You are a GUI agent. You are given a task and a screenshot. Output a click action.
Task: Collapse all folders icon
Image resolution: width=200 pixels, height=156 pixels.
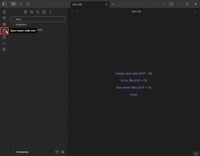(50, 12)
